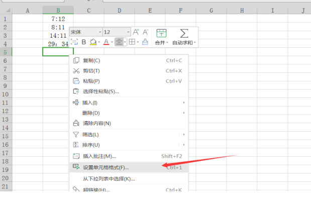Expand the 合并 merge dropdown arrow

pos(167,42)
